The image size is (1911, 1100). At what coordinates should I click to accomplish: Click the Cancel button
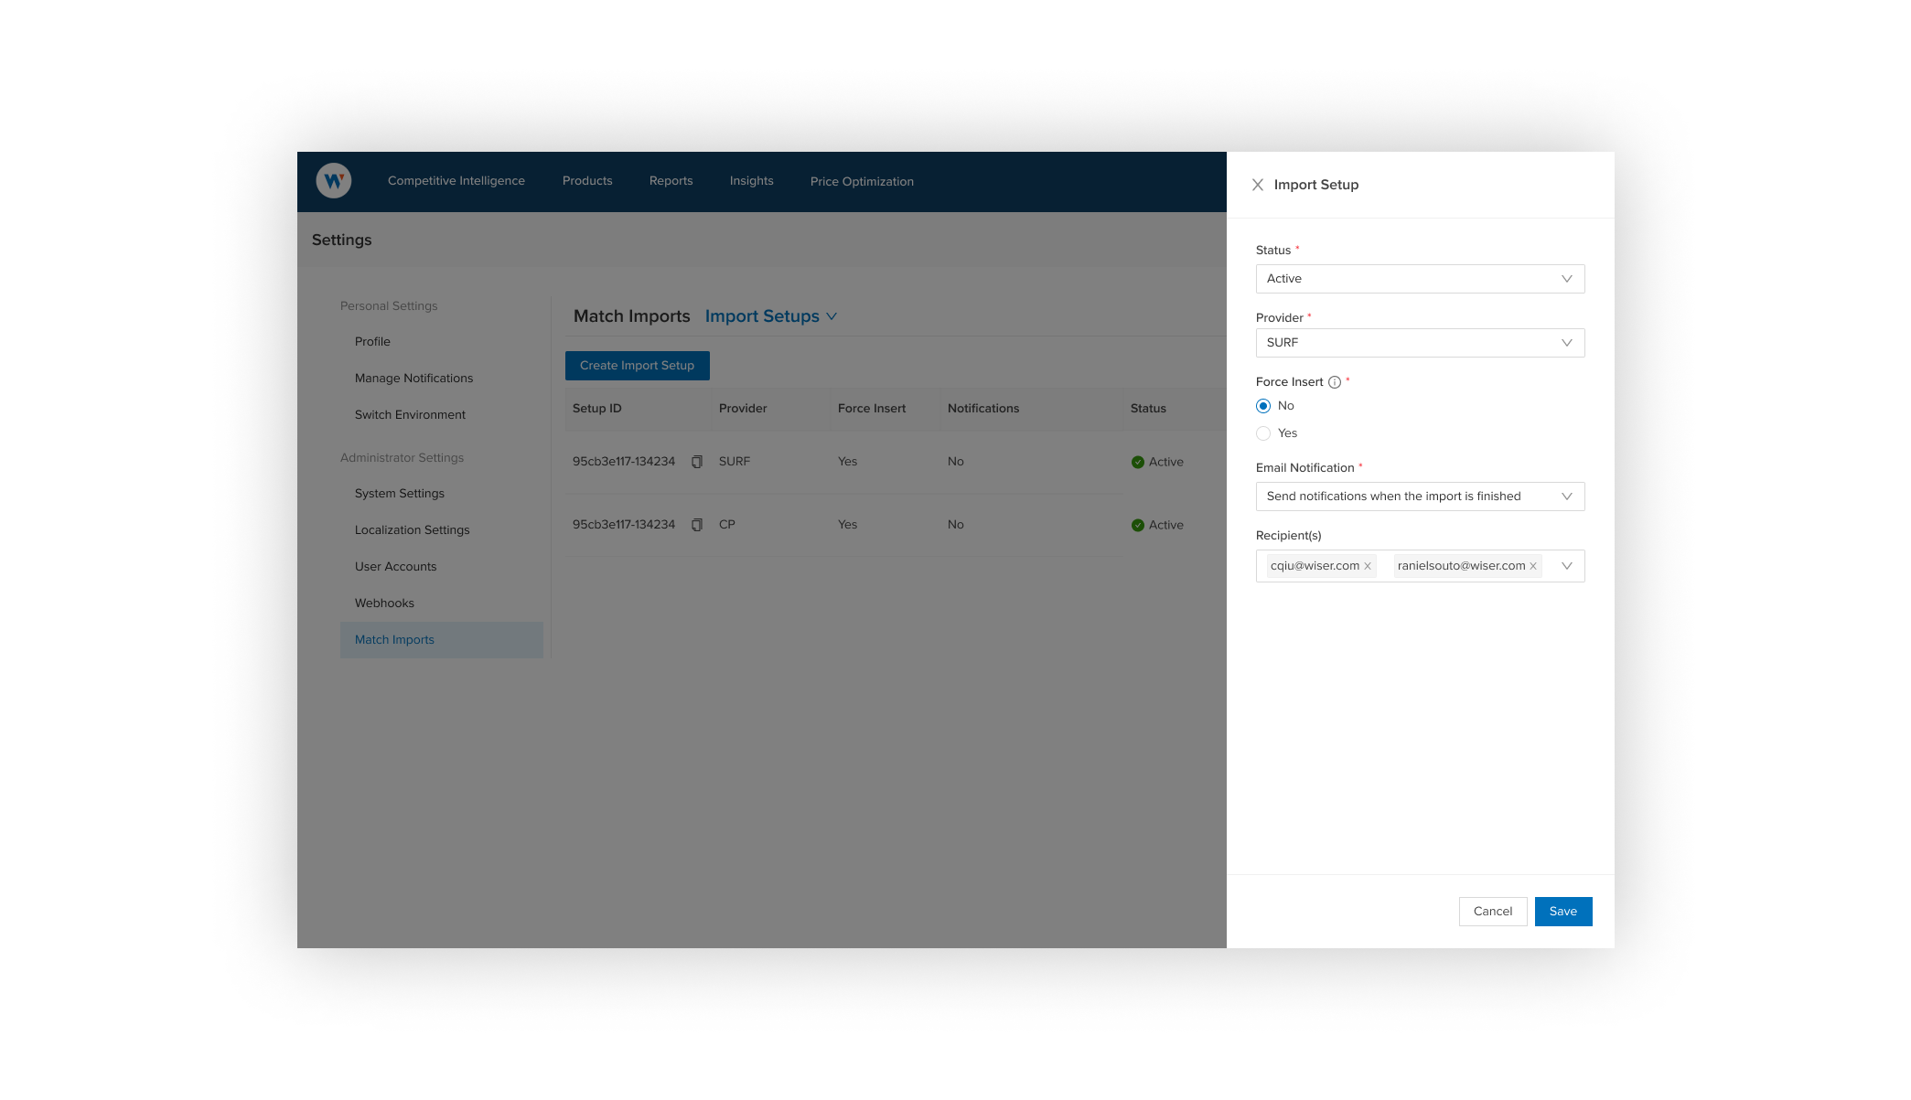tap(1492, 912)
